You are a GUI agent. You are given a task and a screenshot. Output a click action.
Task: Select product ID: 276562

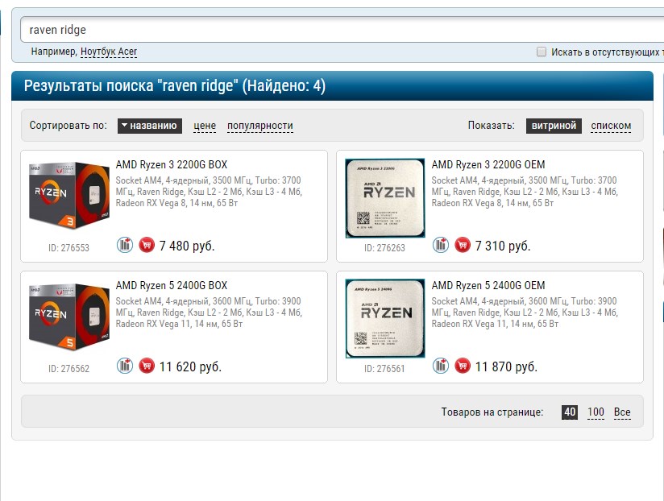tap(68, 369)
